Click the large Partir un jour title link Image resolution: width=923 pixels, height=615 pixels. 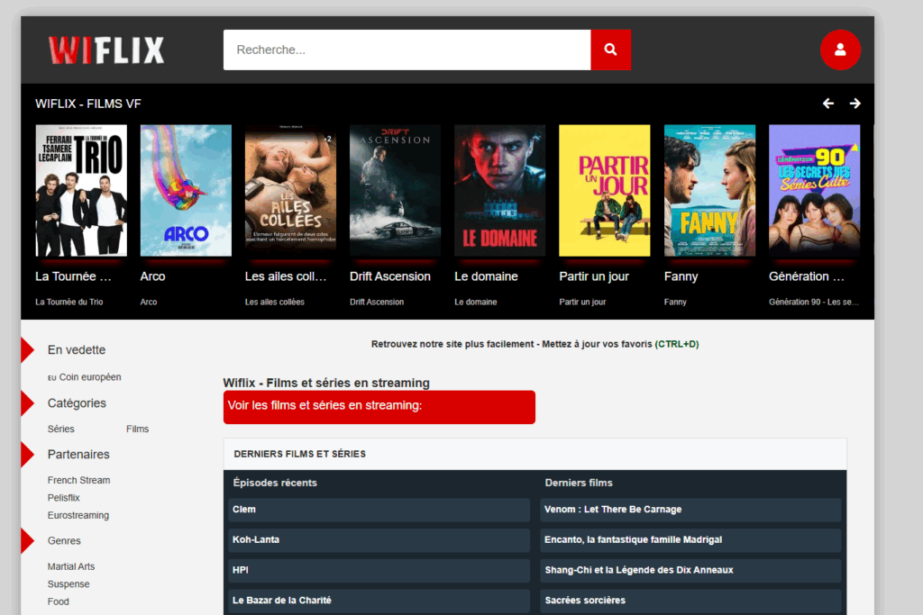(594, 276)
